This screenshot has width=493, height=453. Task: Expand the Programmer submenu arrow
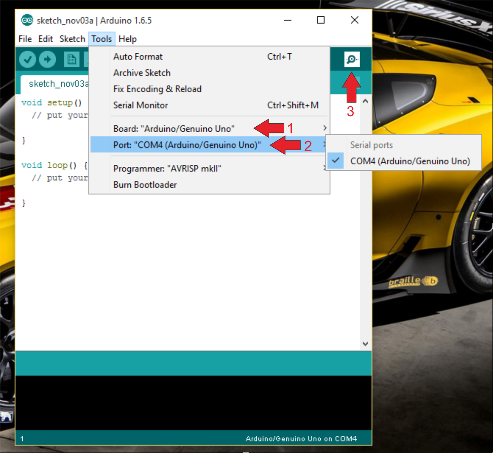[x=324, y=168]
